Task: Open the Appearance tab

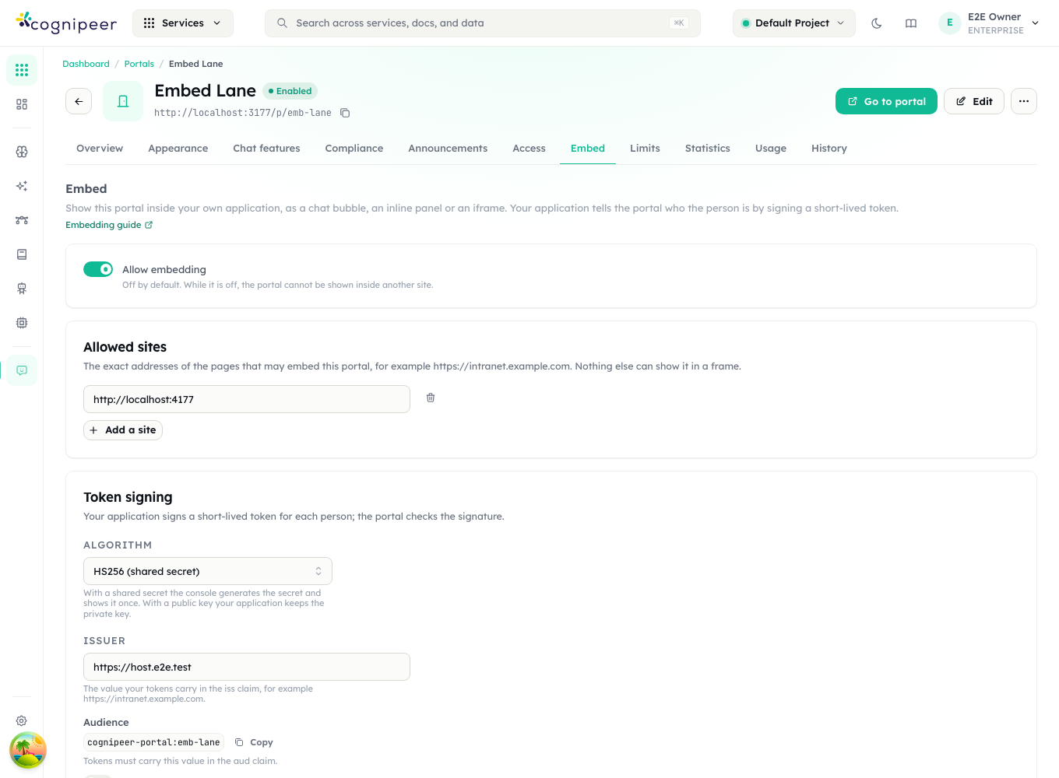Action: pos(178,149)
